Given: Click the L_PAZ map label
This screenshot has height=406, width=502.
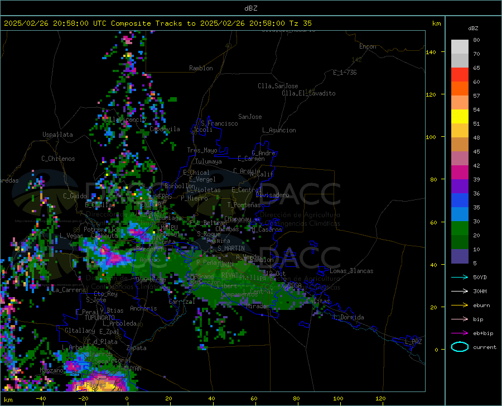Looking at the screenshot, I should click(x=413, y=342).
